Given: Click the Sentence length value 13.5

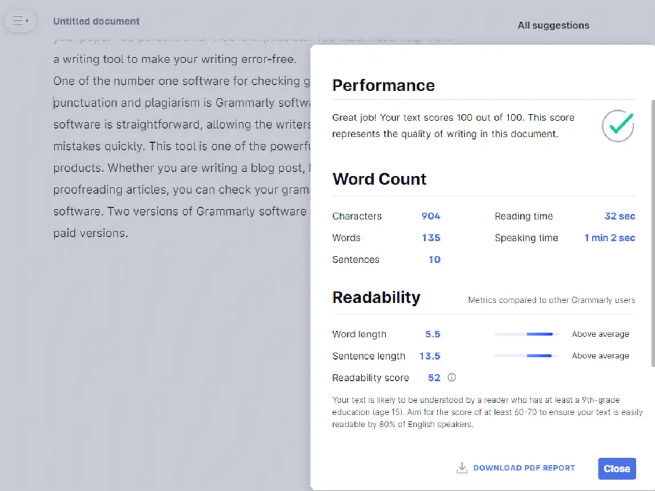Looking at the screenshot, I should click(x=430, y=356).
